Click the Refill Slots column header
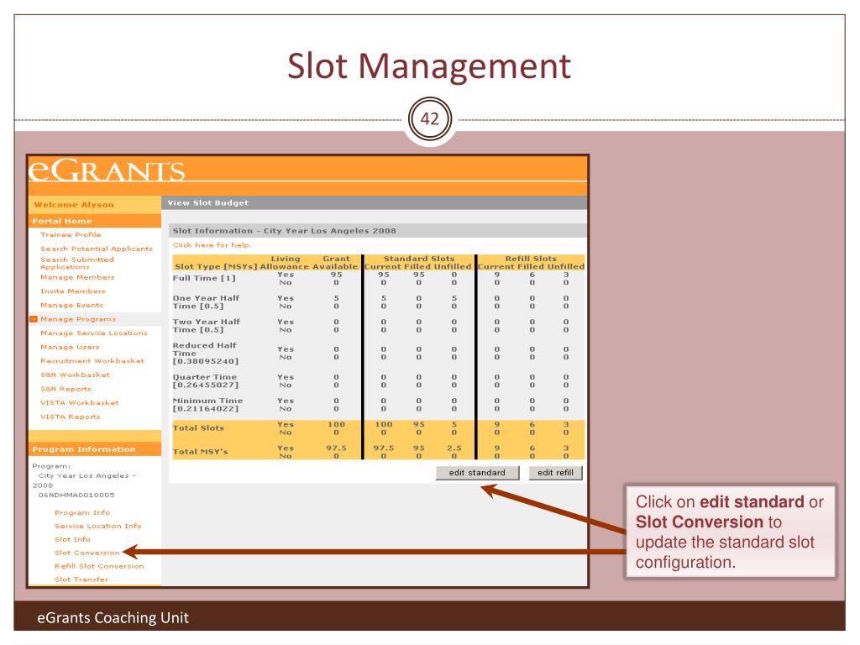 pos(531,259)
